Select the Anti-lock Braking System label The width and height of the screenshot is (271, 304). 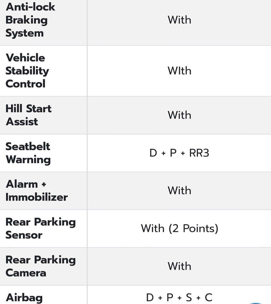tap(30, 20)
